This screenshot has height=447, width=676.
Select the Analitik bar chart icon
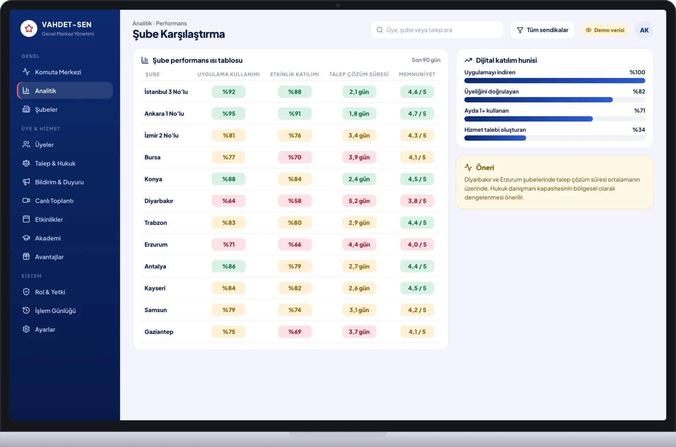tap(26, 90)
